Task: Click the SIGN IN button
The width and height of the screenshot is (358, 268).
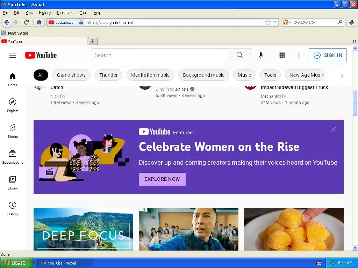Action: point(327,55)
